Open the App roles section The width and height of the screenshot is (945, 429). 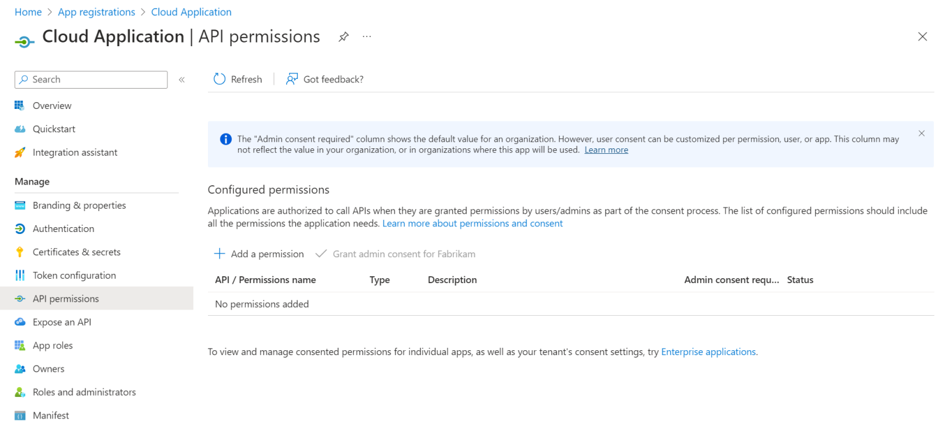point(52,346)
